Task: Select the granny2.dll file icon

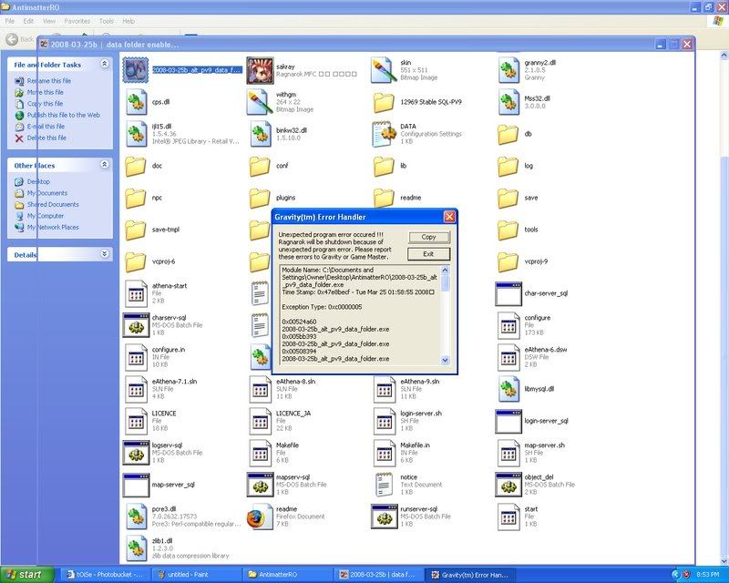Action: tap(508, 69)
